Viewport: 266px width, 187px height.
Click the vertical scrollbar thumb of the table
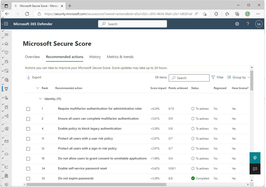tap(252, 80)
